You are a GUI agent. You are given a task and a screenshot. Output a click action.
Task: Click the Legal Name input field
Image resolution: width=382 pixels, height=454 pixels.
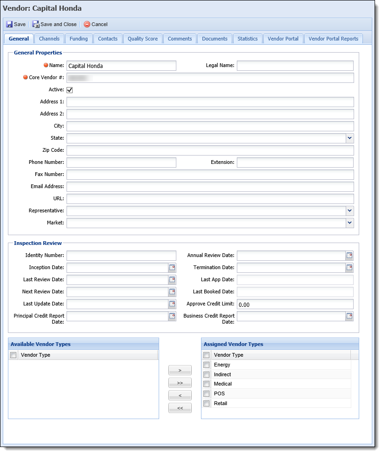[x=295, y=66]
